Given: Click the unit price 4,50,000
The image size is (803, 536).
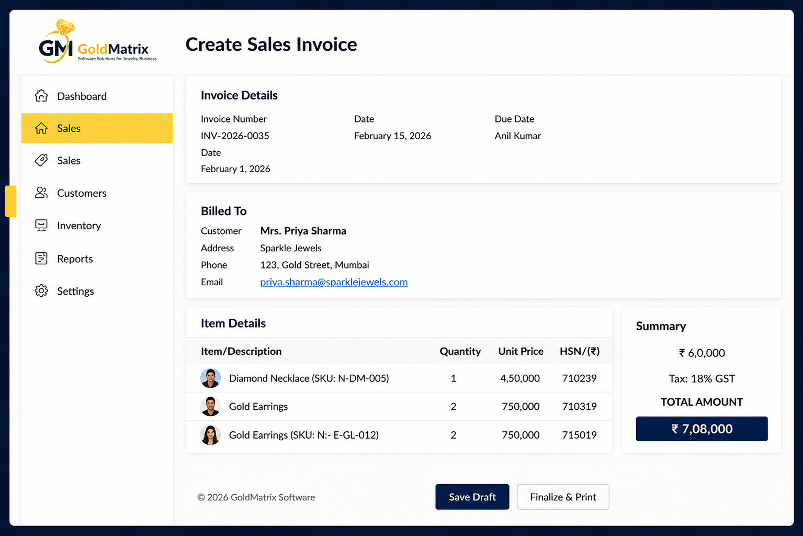Looking at the screenshot, I should click(520, 378).
